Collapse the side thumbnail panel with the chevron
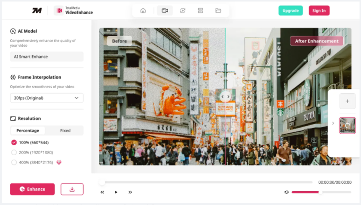Screen dimensions: 361x205 pos(333,123)
